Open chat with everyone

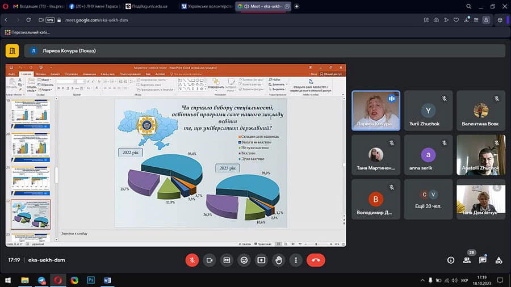pyautogui.click(x=483, y=260)
